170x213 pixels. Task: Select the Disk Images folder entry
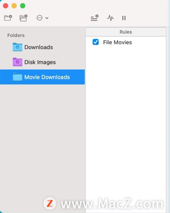click(42, 62)
